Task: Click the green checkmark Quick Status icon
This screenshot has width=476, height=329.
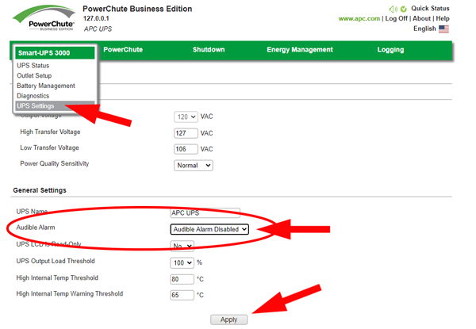Action: (404, 9)
